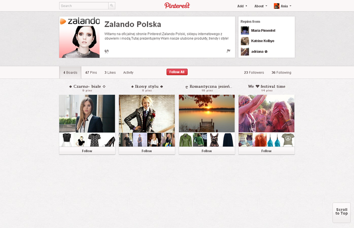The image size is (354, 228).
Task: Click Ania's user avatar icon
Action: pyautogui.click(x=277, y=6)
